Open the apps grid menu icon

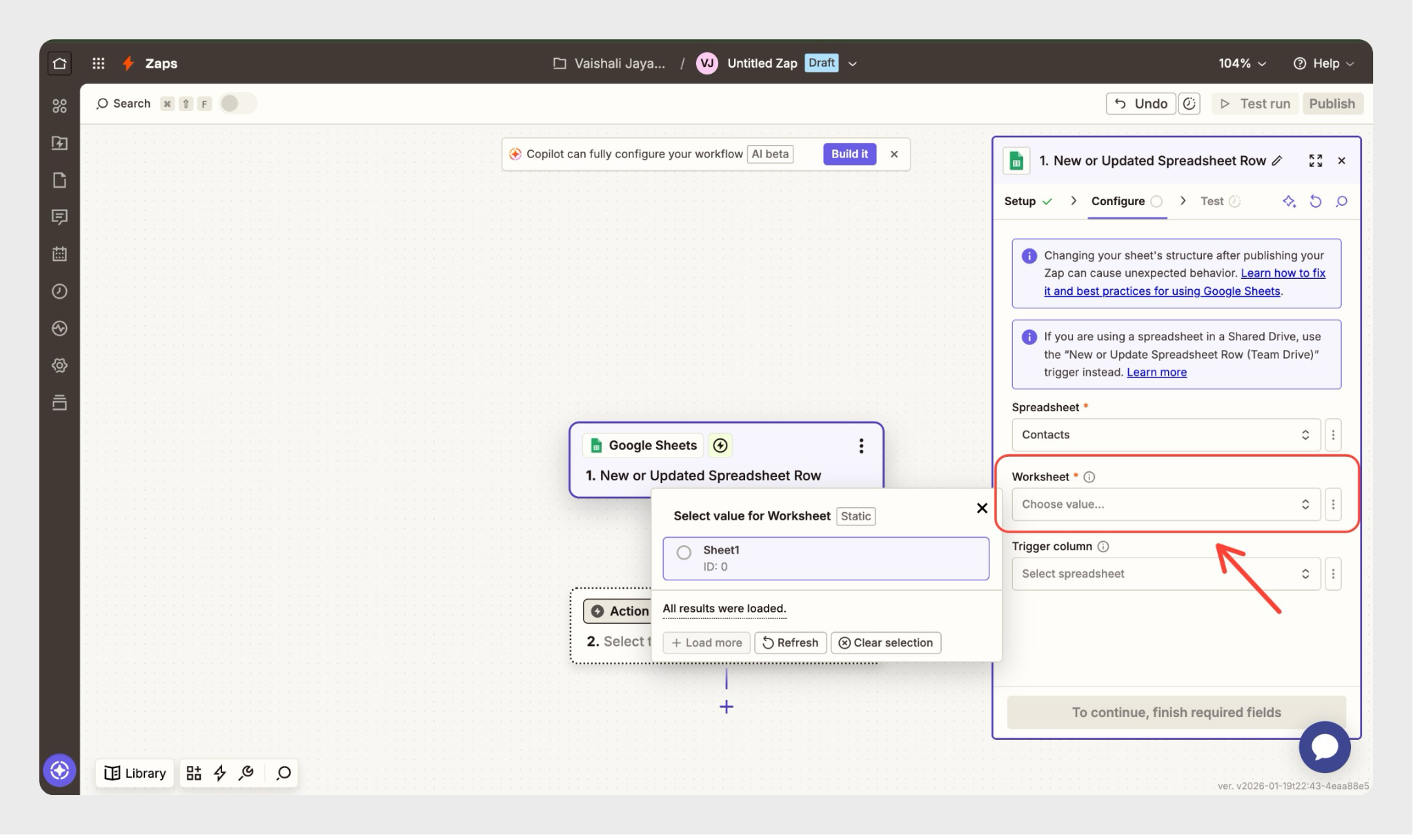[99, 63]
